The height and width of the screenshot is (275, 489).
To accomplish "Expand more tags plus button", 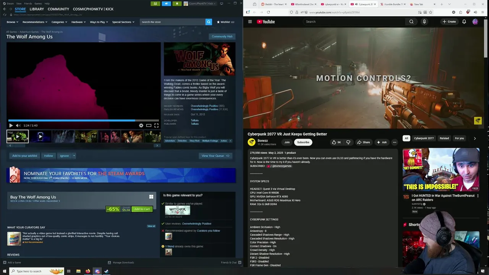I will click(230, 141).
